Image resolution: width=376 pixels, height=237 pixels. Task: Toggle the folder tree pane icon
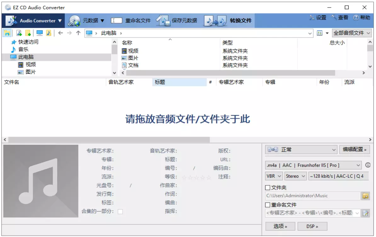click(x=7, y=33)
